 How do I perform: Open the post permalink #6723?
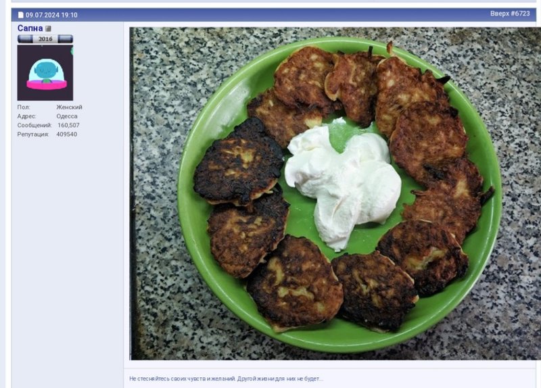[x=520, y=14]
